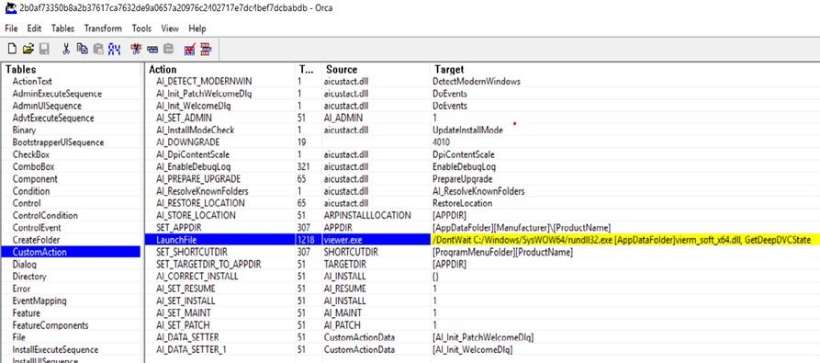Click the AI_DOWNGRADE action cell

pos(187,142)
